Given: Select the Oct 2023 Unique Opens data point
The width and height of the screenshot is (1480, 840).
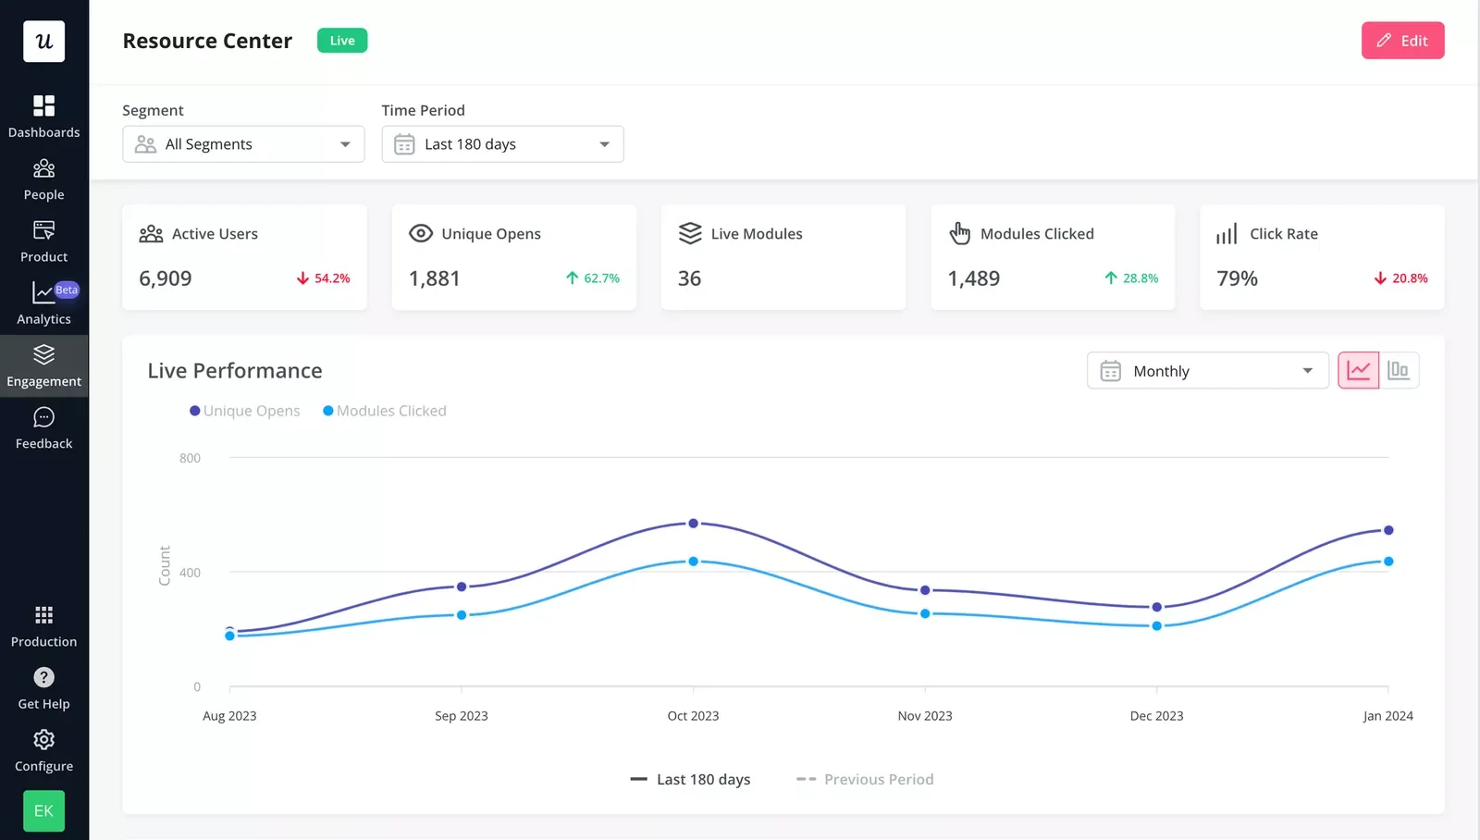Looking at the screenshot, I should click(693, 524).
